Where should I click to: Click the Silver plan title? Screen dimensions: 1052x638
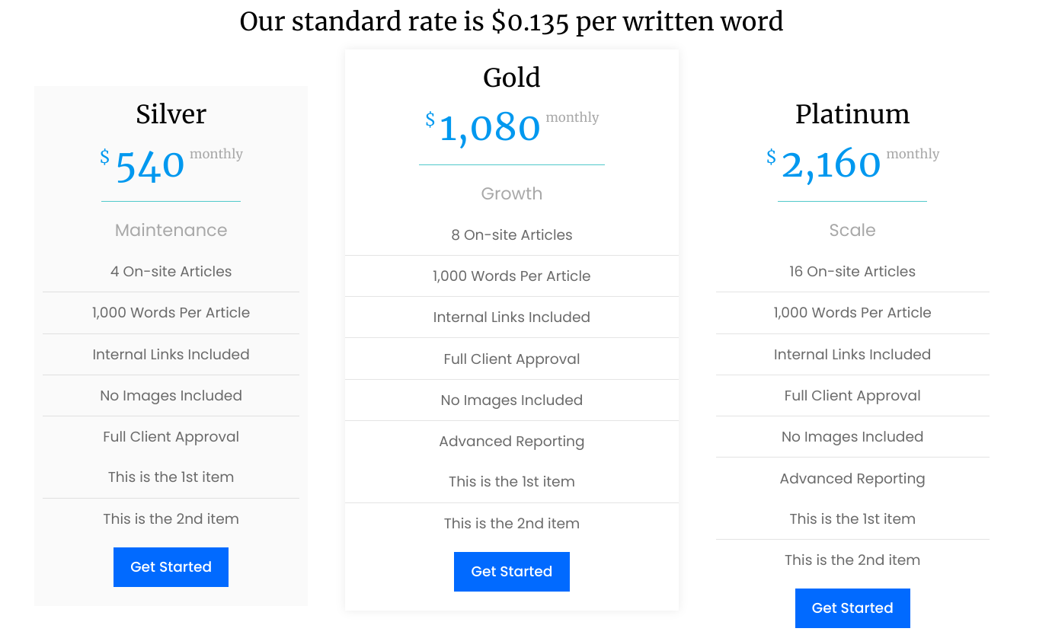tap(171, 114)
